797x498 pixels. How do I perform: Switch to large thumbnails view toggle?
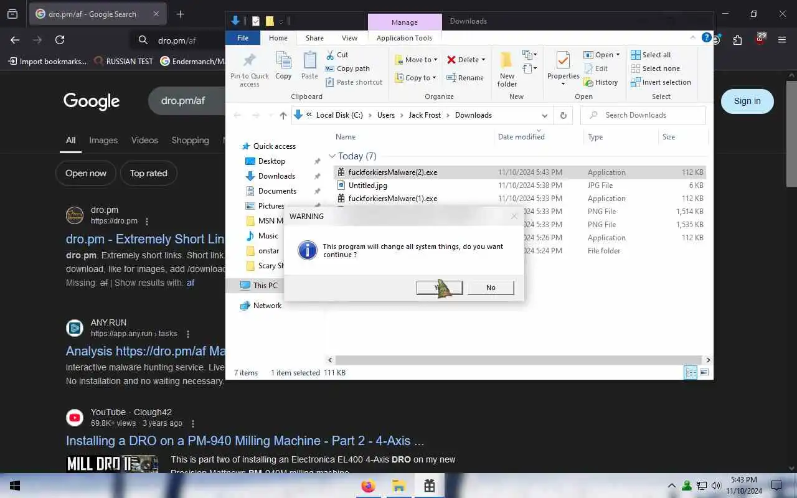704,373
